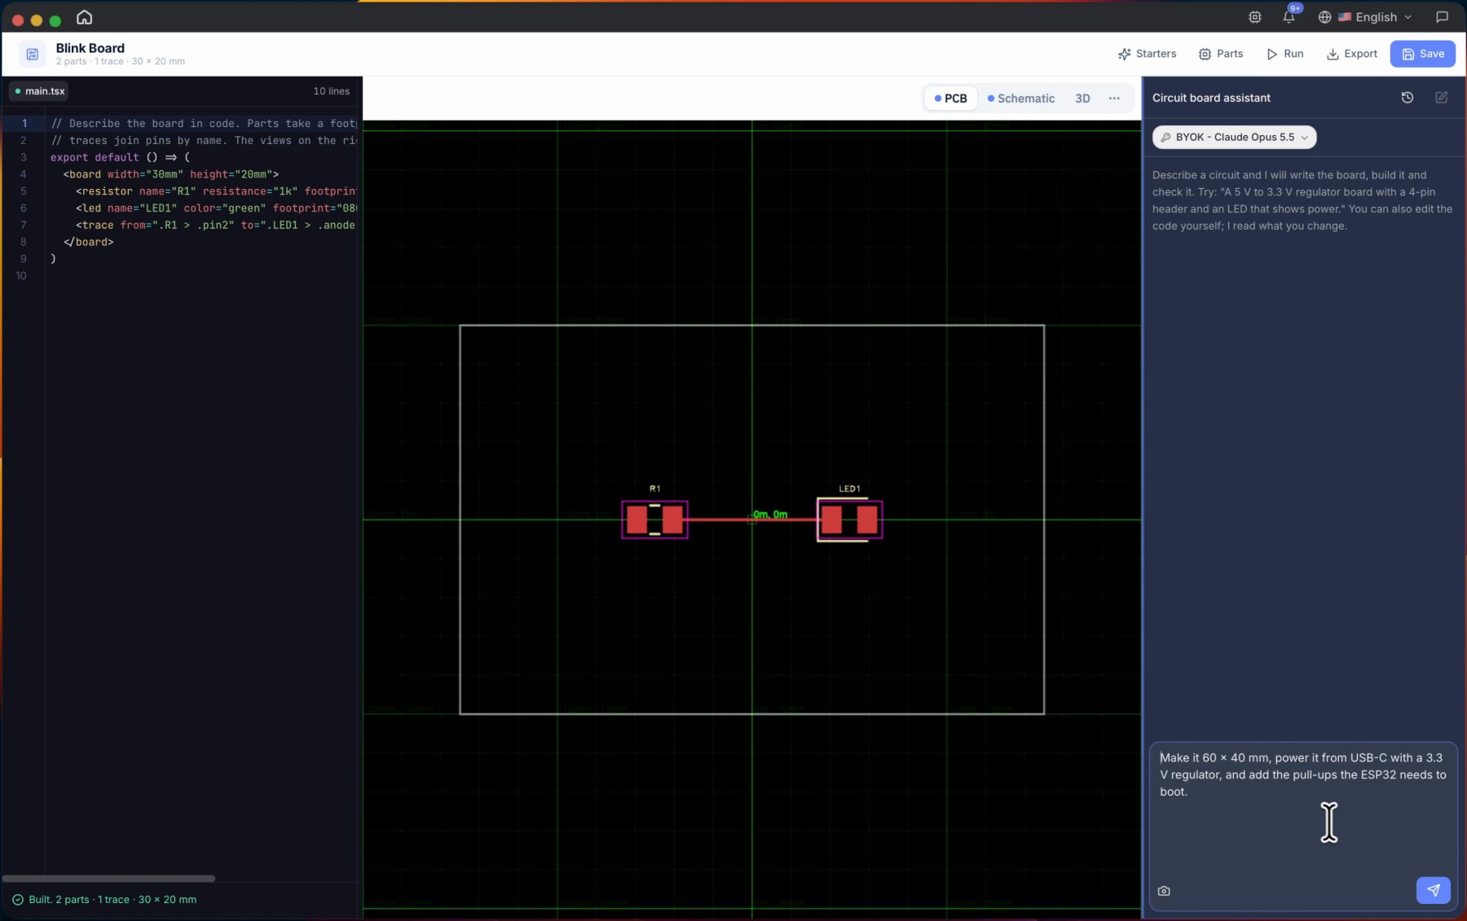Click line number 10 in the gutter
The image size is (1467, 921).
(x=21, y=276)
